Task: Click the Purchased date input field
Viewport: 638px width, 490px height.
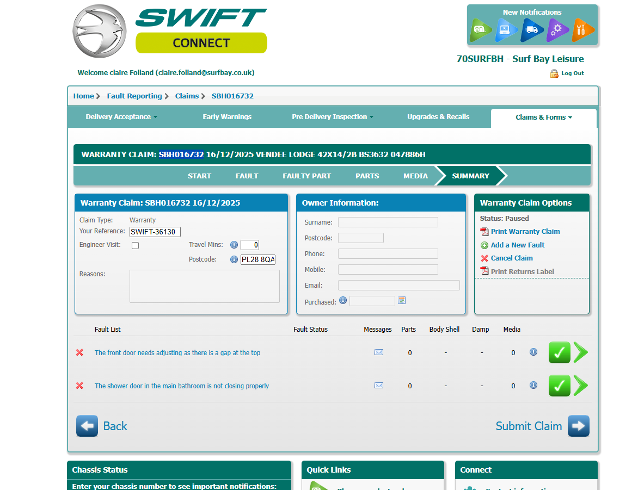Action: point(372,301)
